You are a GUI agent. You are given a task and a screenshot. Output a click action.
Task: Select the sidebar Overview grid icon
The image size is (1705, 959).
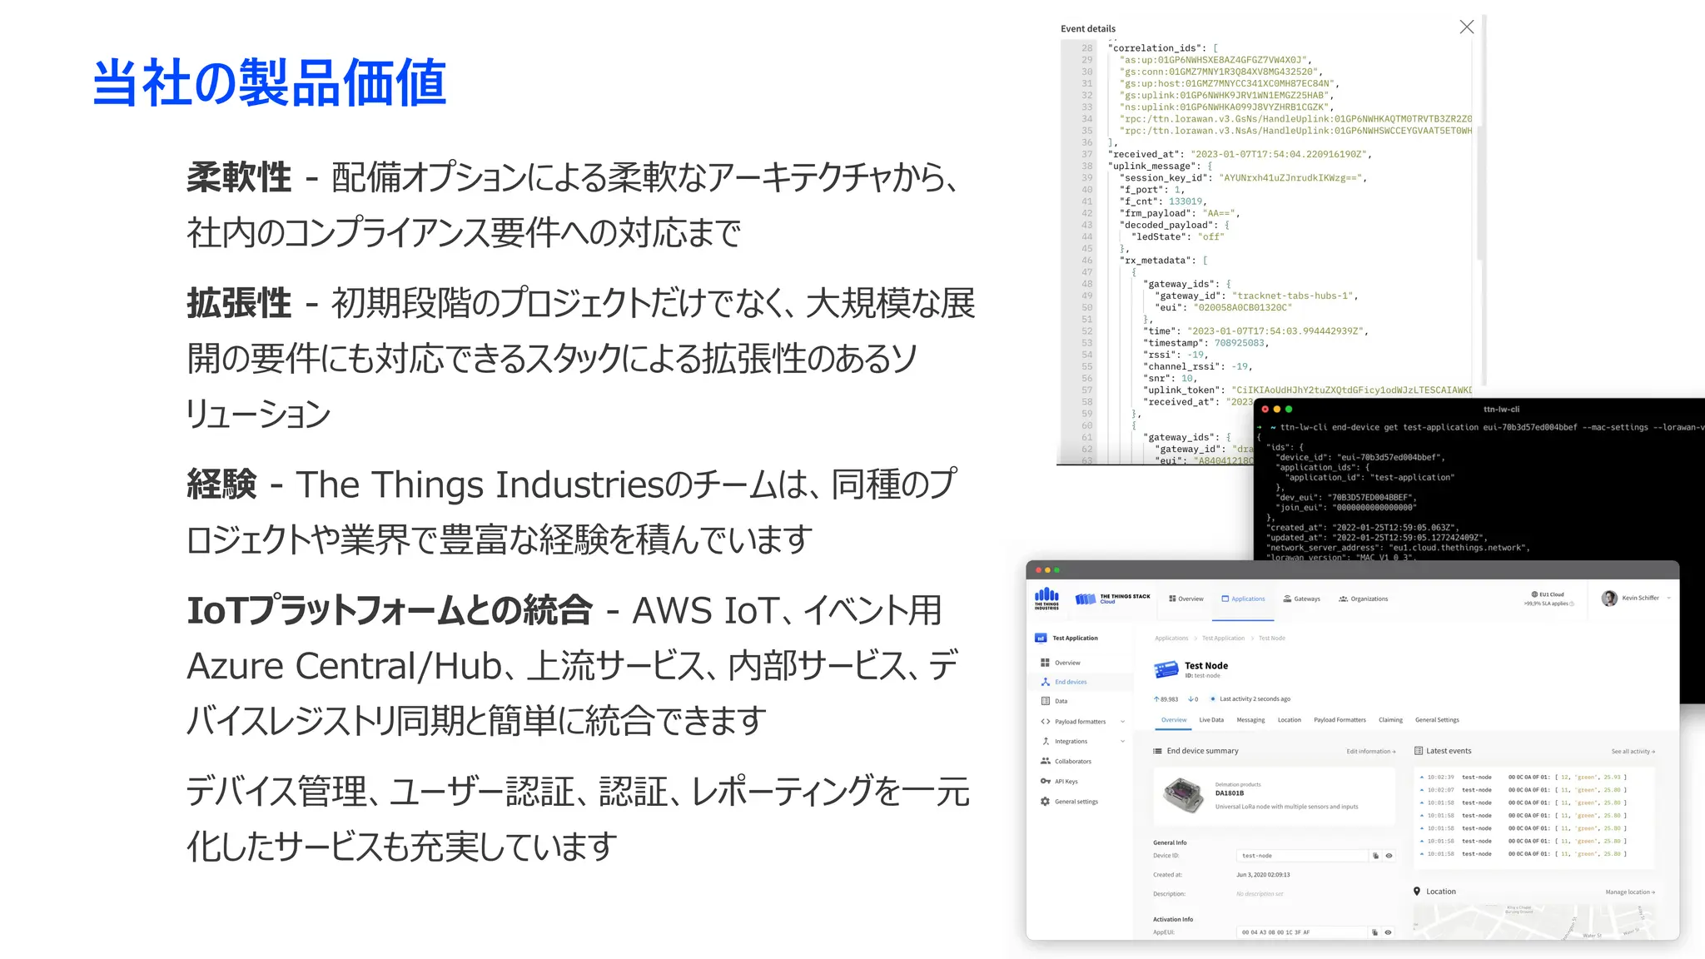pyautogui.click(x=1045, y=663)
